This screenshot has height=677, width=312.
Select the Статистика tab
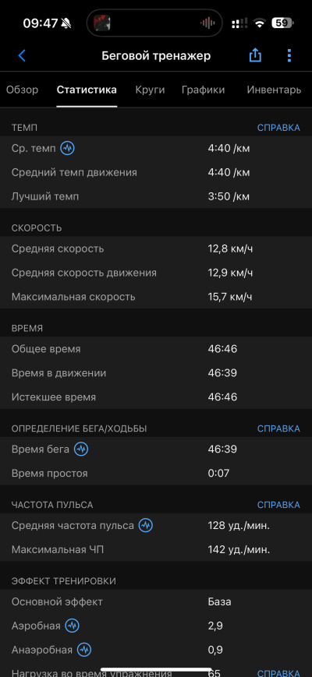pyautogui.click(x=87, y=90)
